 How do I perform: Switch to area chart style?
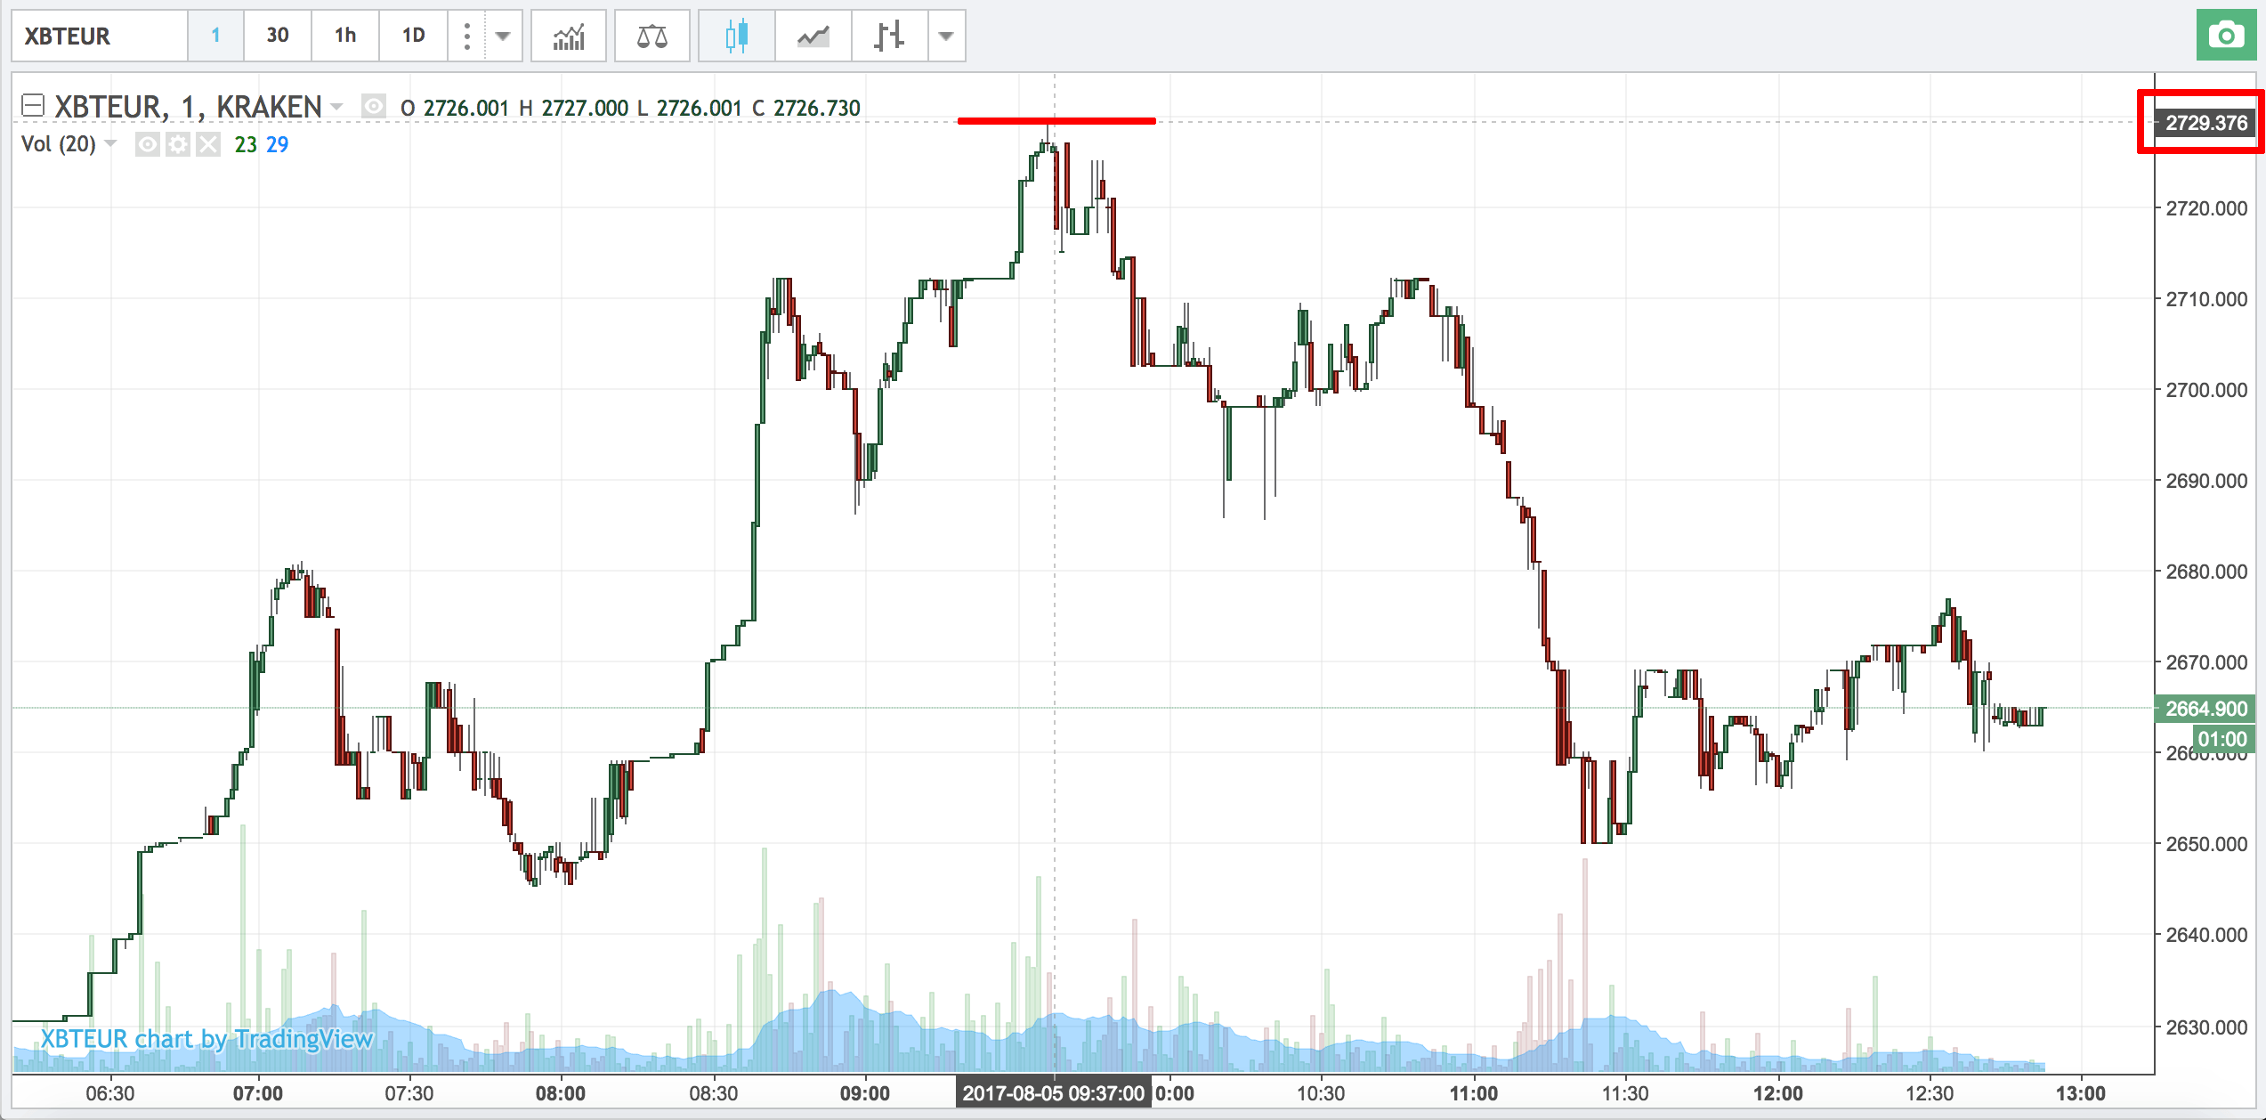tap(813, 37)
